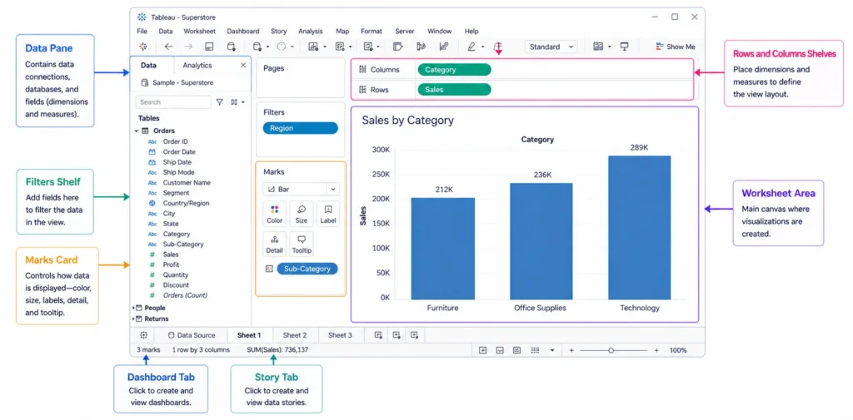Click inside the data pane Search field
This screenshot has width=853, height=420.
pyautogui.click(x=173, y=101)
